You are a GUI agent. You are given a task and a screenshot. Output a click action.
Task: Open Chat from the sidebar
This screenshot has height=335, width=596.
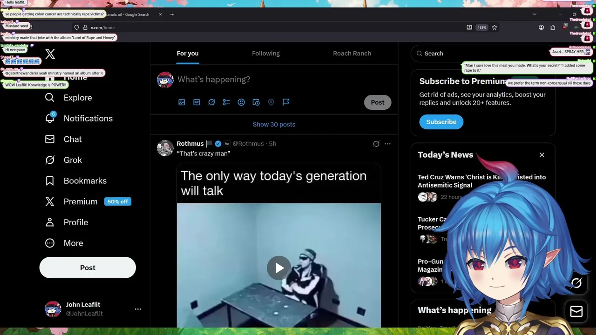pyautogui.click(x=63, y=139)
